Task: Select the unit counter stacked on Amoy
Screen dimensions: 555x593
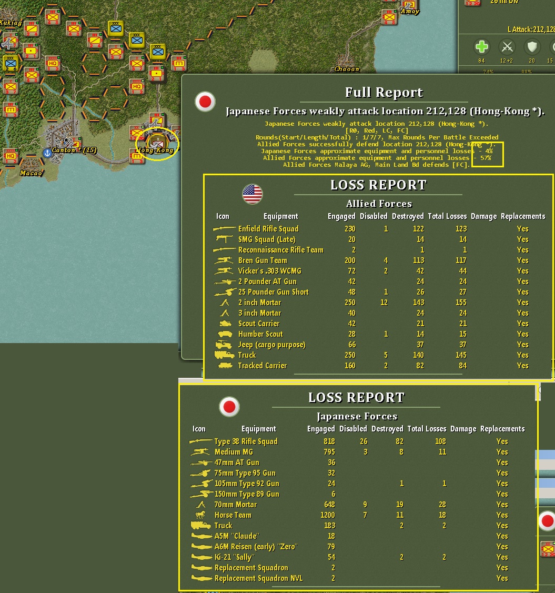Action: pyautogui.click(x=409, y=5)
